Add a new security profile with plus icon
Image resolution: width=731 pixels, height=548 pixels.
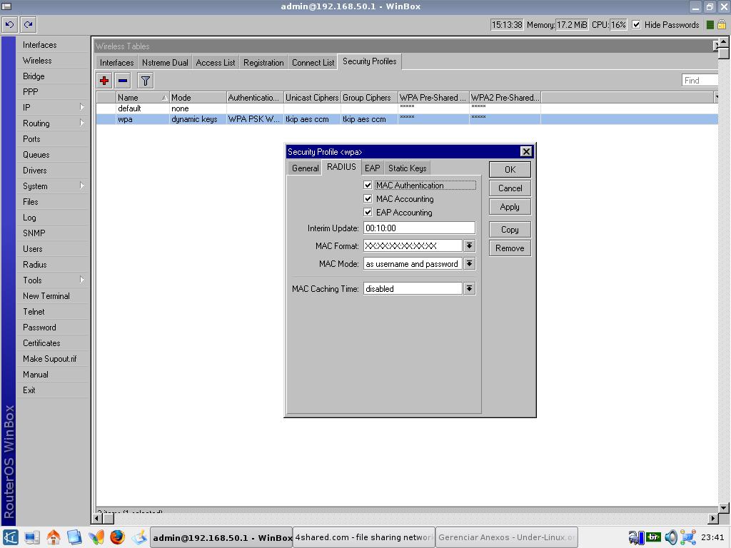click(104, 81)
